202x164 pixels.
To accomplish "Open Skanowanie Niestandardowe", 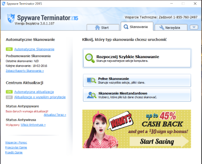I will pyautogui.click(x=137, y=95).
